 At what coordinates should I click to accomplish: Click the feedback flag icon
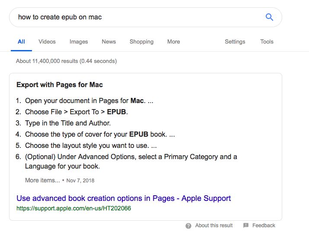click(x=246, y=225)
